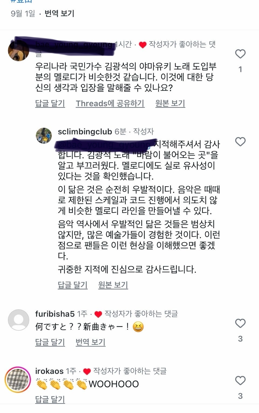Open the first commenter's guitar profile picture
259x413 pixels.
pos(19,51)
